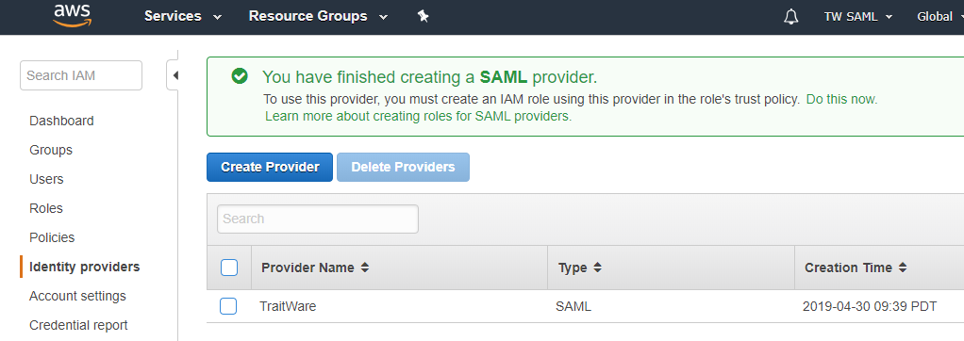
Task: Follow the 'Do this now' link
Action: click(x=841, y=98)
